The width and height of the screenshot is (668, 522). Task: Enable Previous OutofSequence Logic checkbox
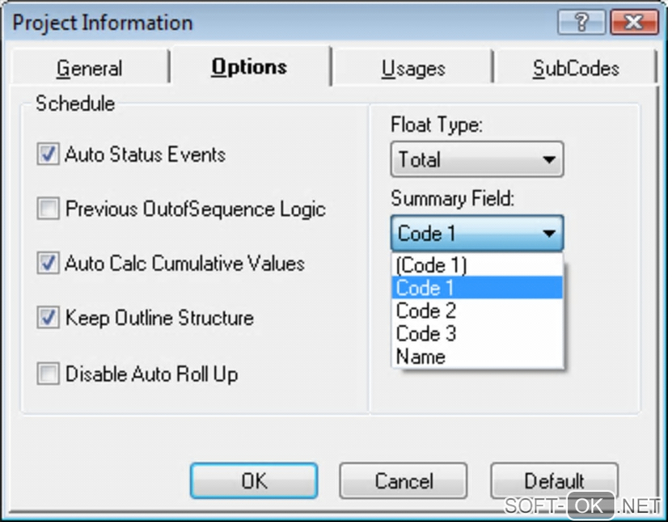[48, 210]
